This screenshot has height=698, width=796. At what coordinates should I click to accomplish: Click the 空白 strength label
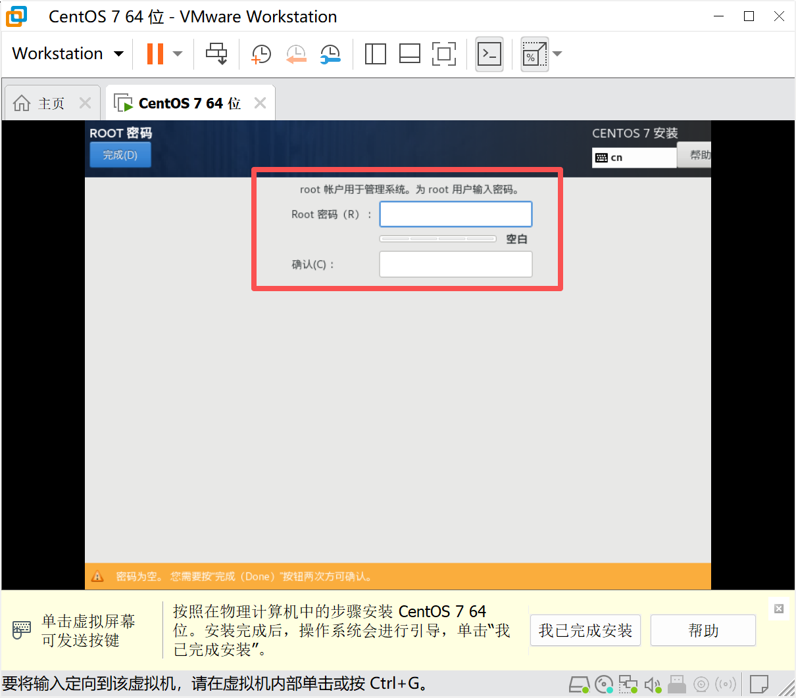coord(516,239)
